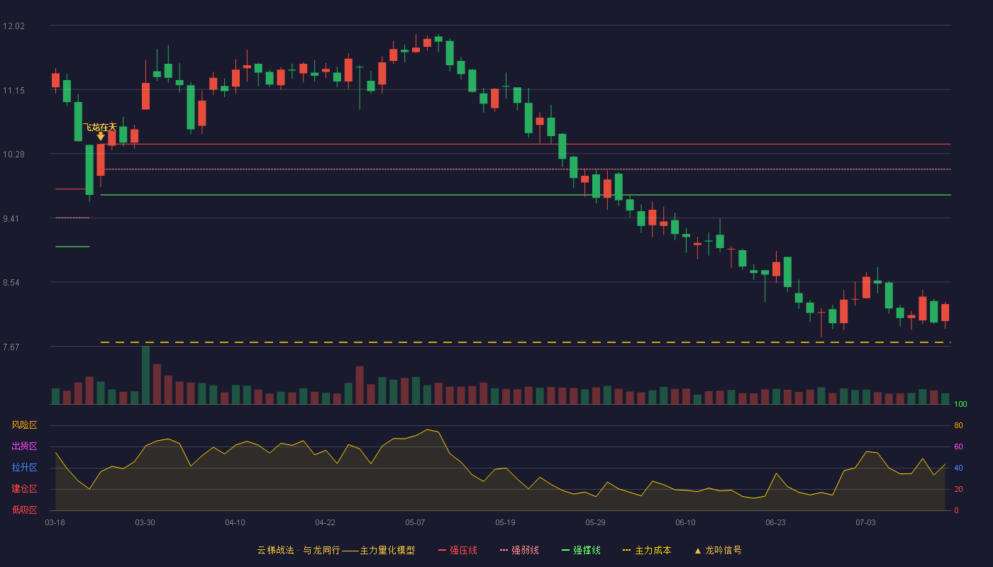Click the 05-07 date label
Screen dimensions: 993x567
click(x=415, y=522)
